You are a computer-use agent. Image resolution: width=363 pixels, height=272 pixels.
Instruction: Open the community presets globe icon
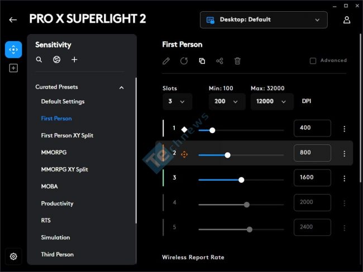tap(57, 60)
